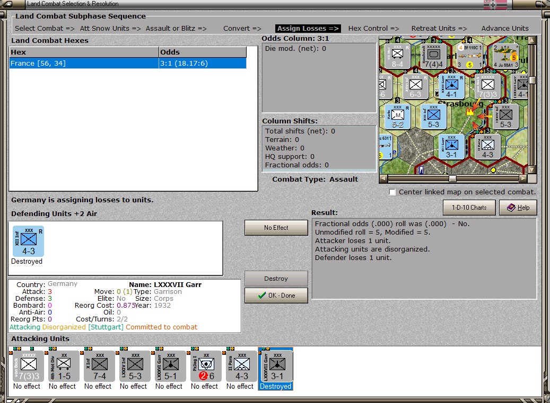The width and height of the screenshot is (550, 403).
Task: Go to Assault or Blitz subphase
Action: tap(176, 29)
